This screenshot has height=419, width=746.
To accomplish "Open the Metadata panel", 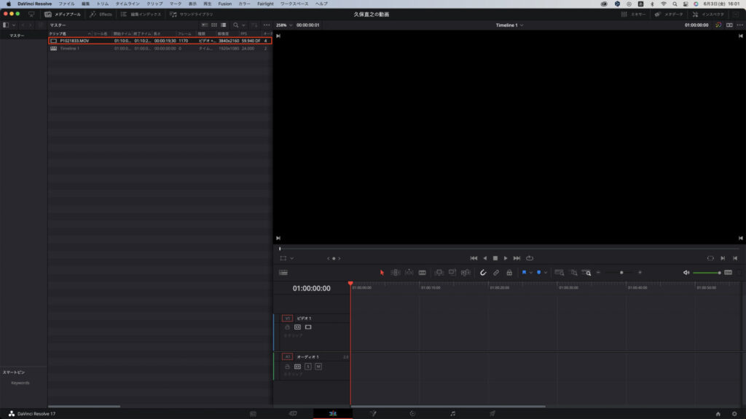I will point(669,15).
